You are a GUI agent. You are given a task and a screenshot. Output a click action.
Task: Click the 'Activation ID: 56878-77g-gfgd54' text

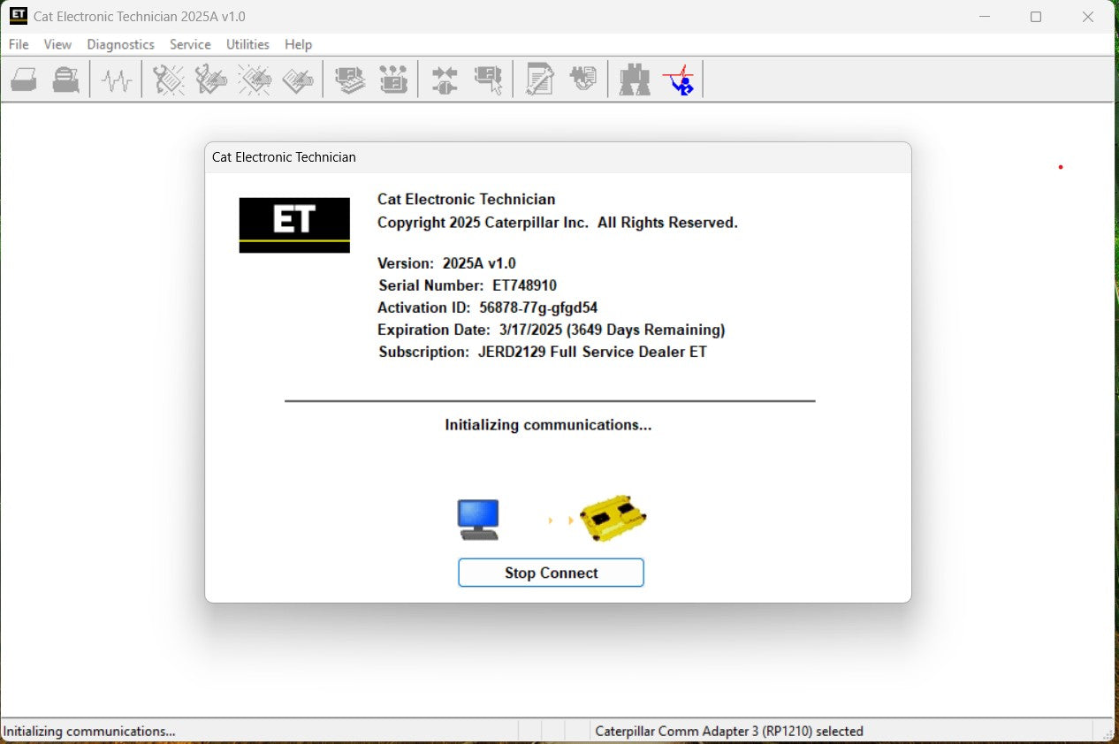click(488, 307)
